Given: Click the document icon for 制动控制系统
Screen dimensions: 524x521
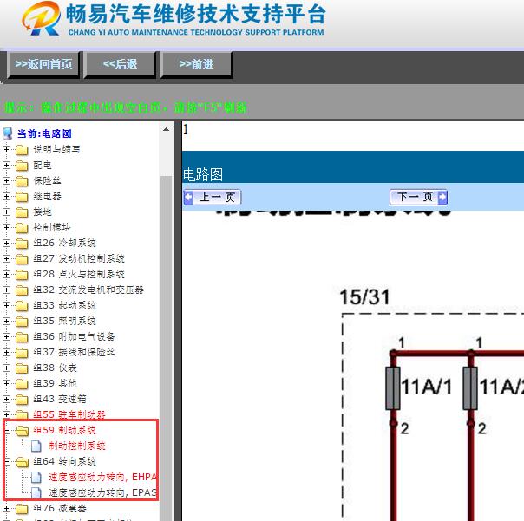Looking at the screenshot, I should point(36,446).
